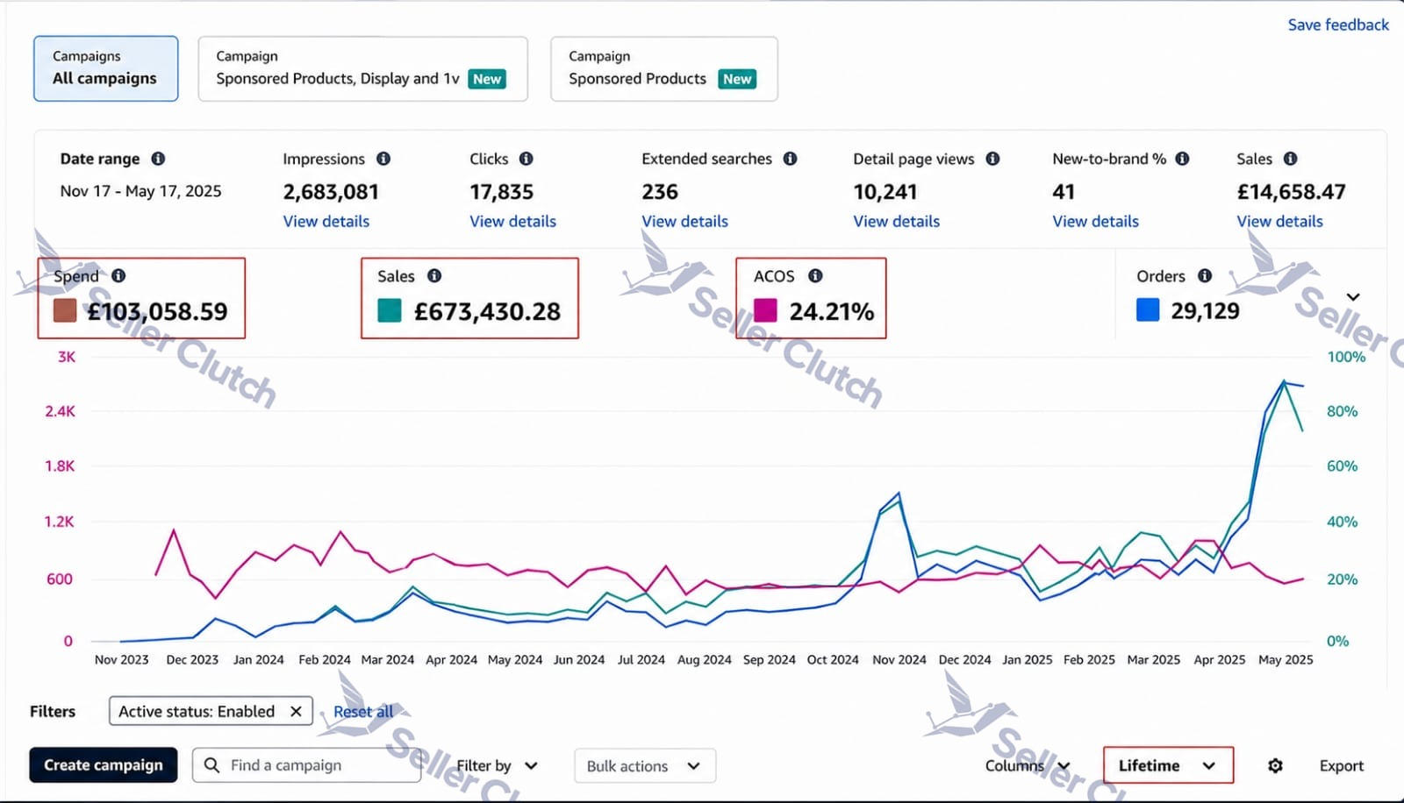Click info icon beside top Sales metric
1404x803 pixels.
(x=1291, y=159)
